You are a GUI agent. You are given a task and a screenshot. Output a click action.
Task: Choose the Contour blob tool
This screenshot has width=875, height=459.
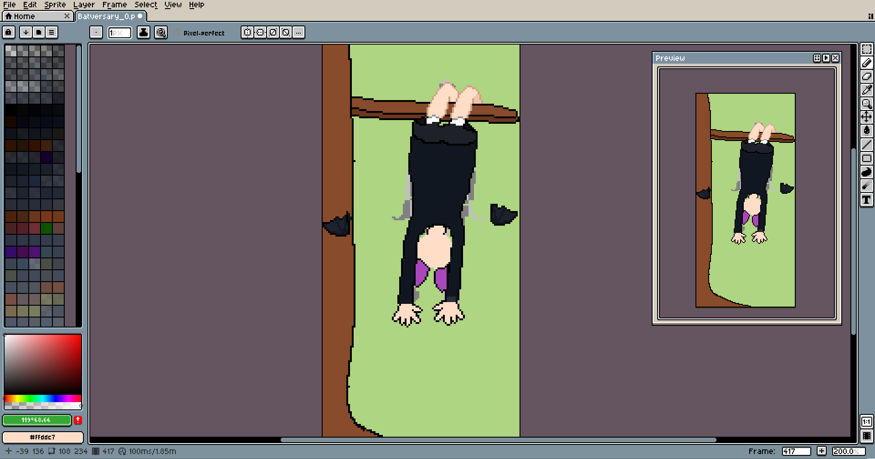pyautogui.click(x=866, y=172)
